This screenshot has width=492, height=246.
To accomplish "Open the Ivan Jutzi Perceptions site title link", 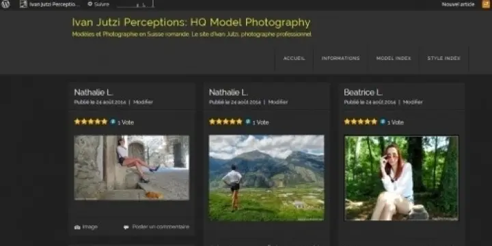I will click(x=191, y=23).
